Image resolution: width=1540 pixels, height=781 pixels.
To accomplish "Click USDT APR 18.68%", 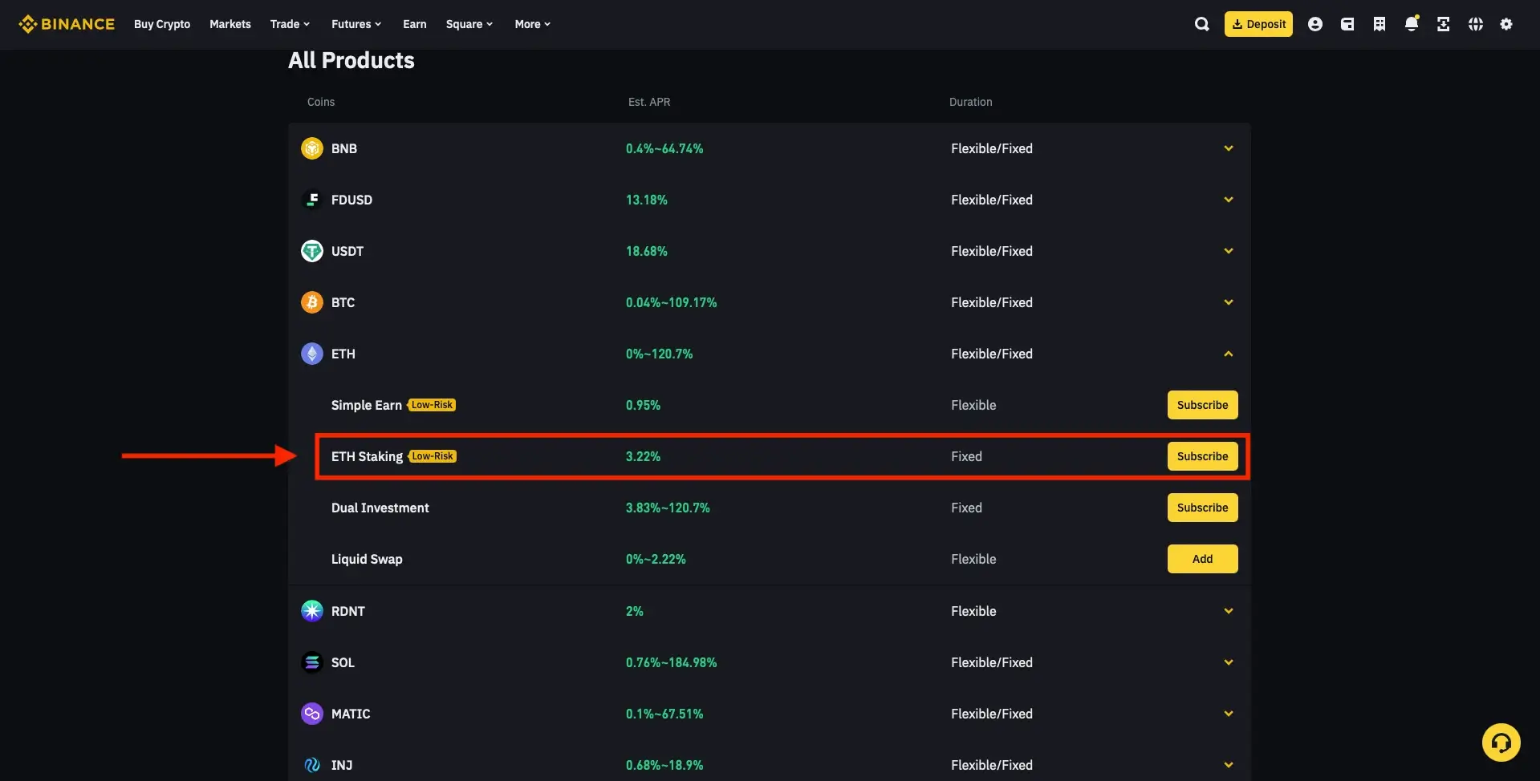I will [x=647, y=251].
